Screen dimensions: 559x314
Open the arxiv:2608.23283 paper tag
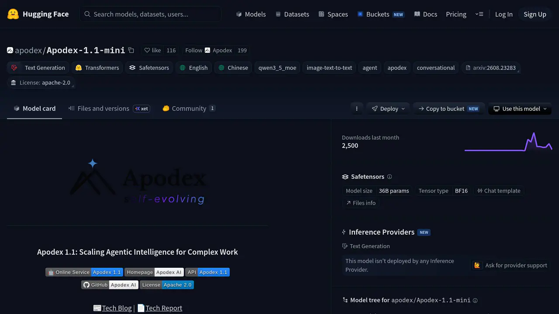coord(491,68)
